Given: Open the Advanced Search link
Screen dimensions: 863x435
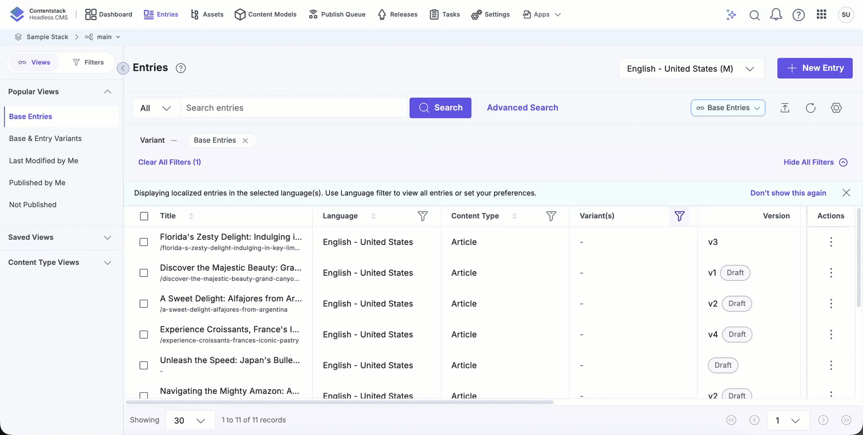Looking at the screenshot, I should tap(522, 107).
